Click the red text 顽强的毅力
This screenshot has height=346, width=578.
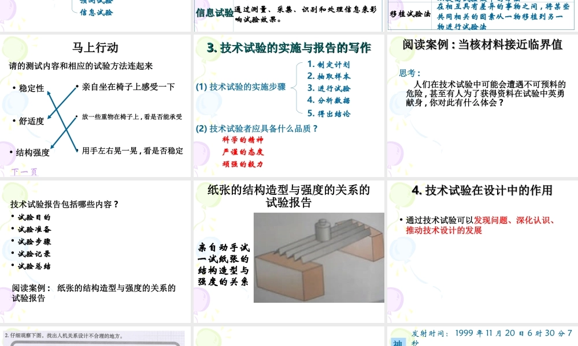[243, 164]
